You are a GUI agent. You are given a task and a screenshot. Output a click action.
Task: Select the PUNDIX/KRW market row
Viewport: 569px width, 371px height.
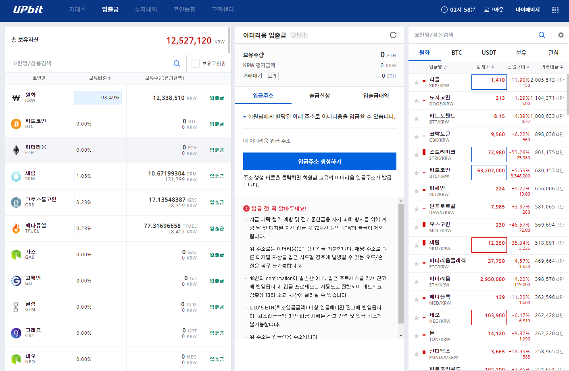(488, 354)
